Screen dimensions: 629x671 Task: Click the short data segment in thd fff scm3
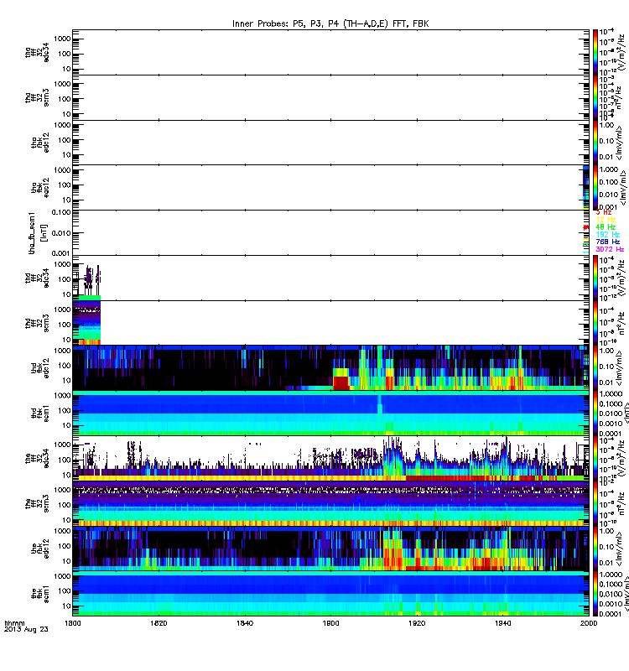pyautogui.click(x=86, y=323)
